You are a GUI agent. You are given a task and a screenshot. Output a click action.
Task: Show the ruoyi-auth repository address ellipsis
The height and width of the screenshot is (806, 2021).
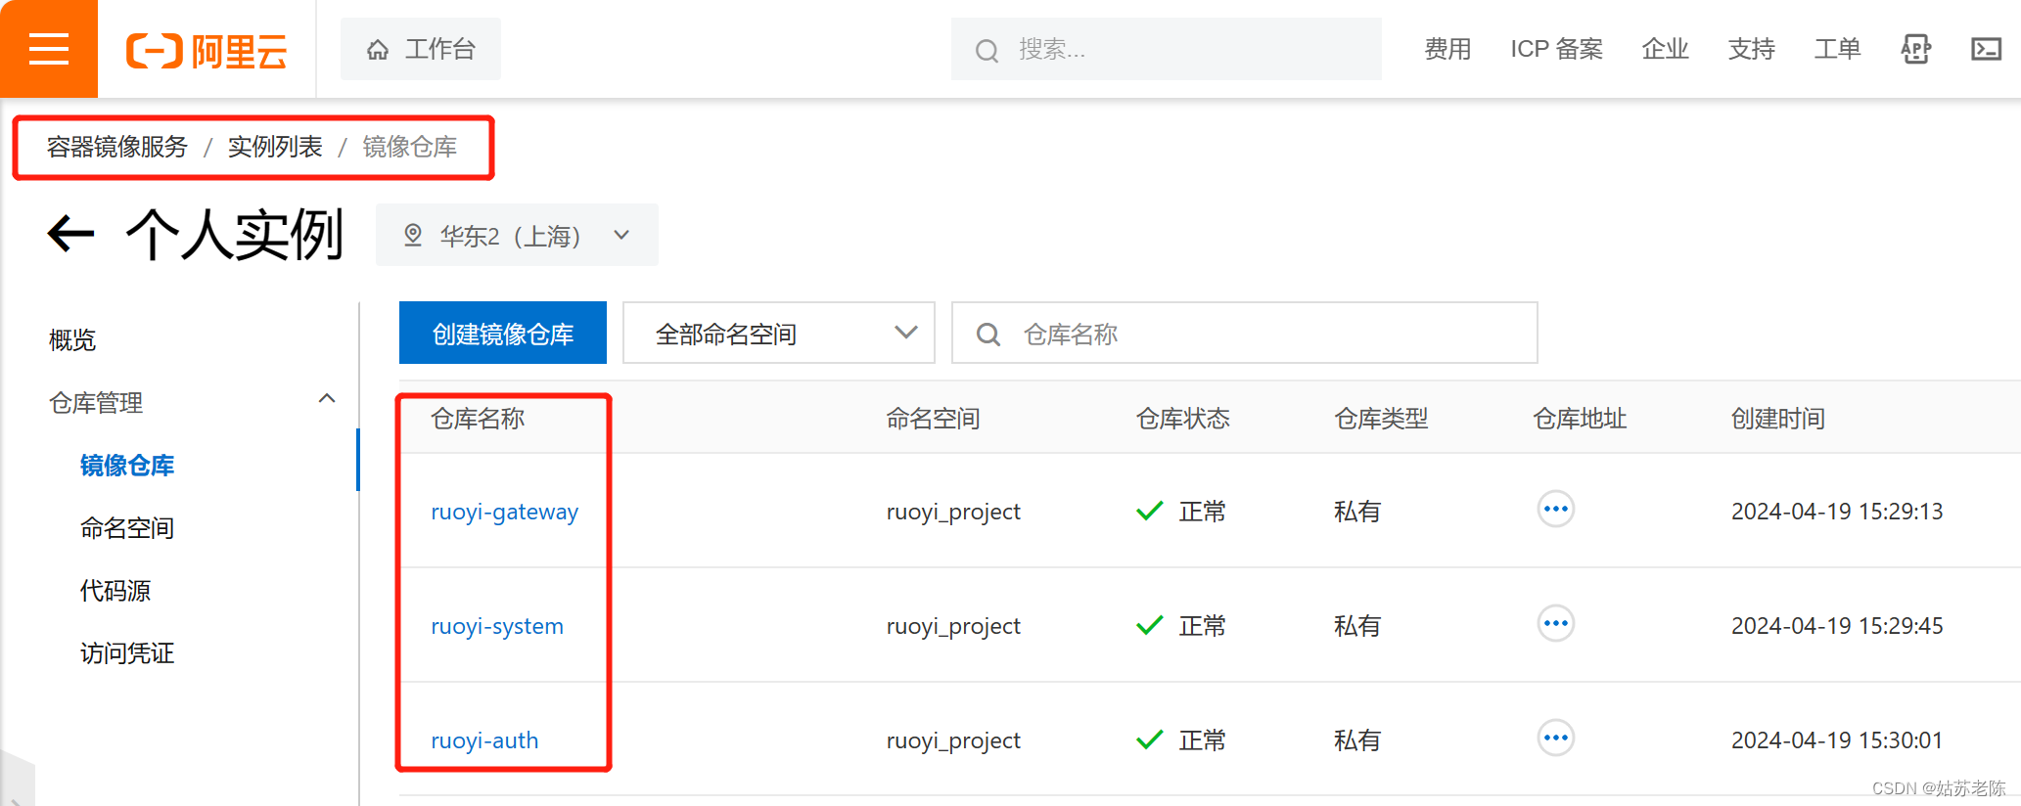1555,738
